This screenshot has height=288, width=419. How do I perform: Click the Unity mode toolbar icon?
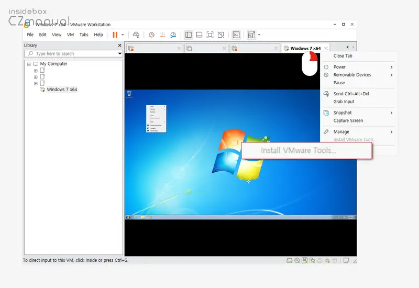point(220,35)
